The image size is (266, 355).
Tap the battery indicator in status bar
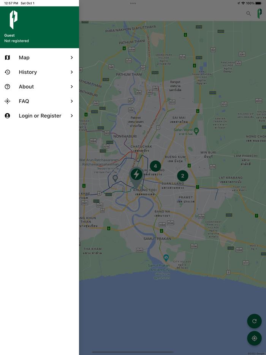tap(258, 3)
